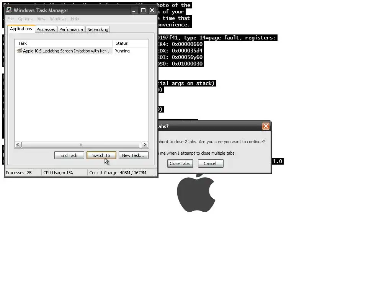Open the Windows menu
This screenshot has height=294, width=392.
tap(58, 19)
